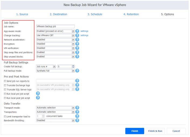Go to the 2. Destination step
Viewport: 190px width, 137px height.
tap(58, 14)
